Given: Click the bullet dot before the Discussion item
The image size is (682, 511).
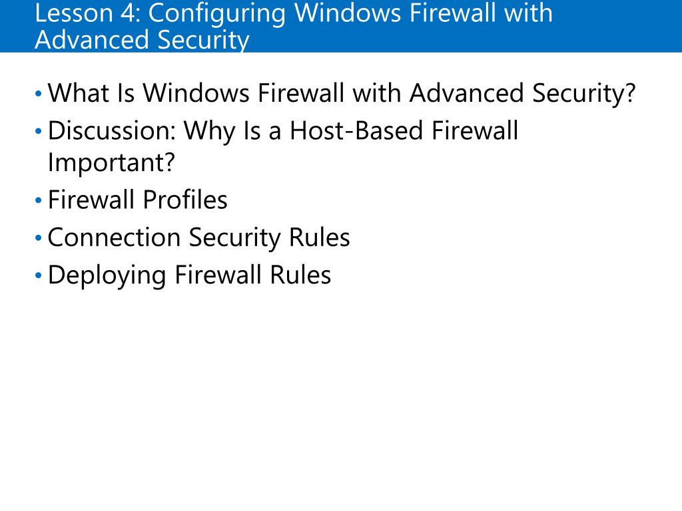Looking at the screenshot, I should pos(38,131).
